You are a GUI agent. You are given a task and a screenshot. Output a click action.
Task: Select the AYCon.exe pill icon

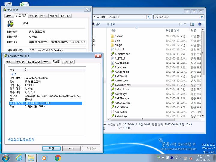click(x=112, y=76)
